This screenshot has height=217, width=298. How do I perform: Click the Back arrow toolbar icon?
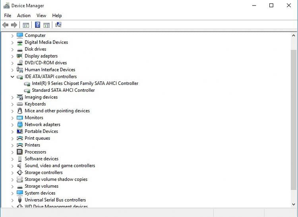coord(5,25)
